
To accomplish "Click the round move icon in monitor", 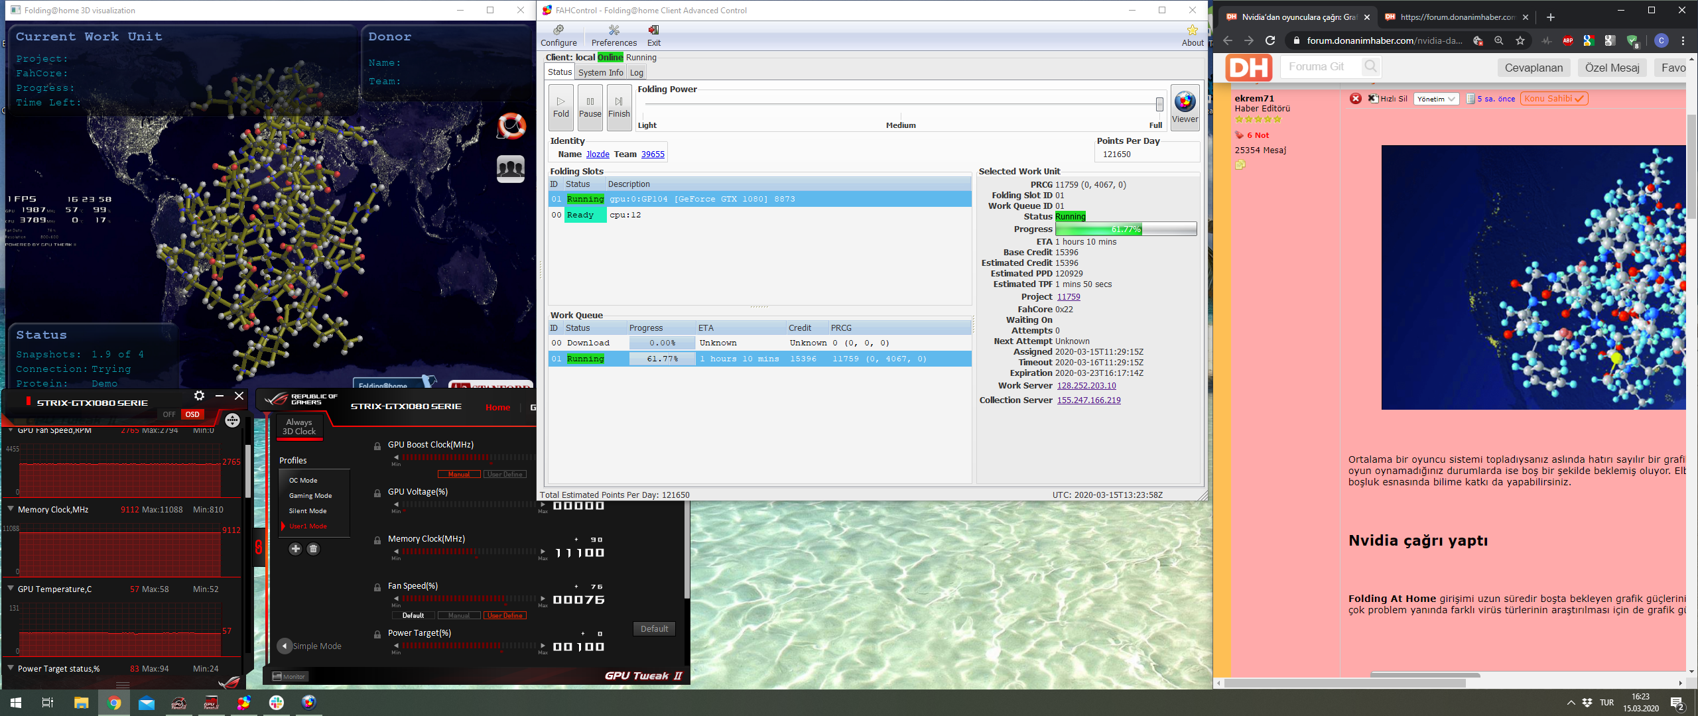I will coord(232,420).
